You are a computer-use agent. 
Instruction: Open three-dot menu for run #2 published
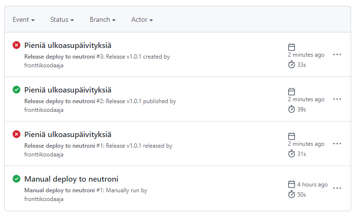(337, 99)
